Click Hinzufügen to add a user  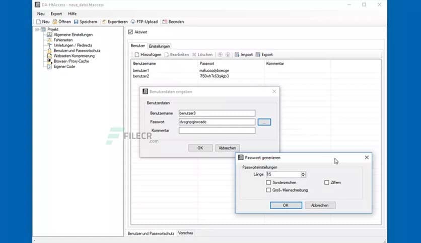click(x=148, y=55)
